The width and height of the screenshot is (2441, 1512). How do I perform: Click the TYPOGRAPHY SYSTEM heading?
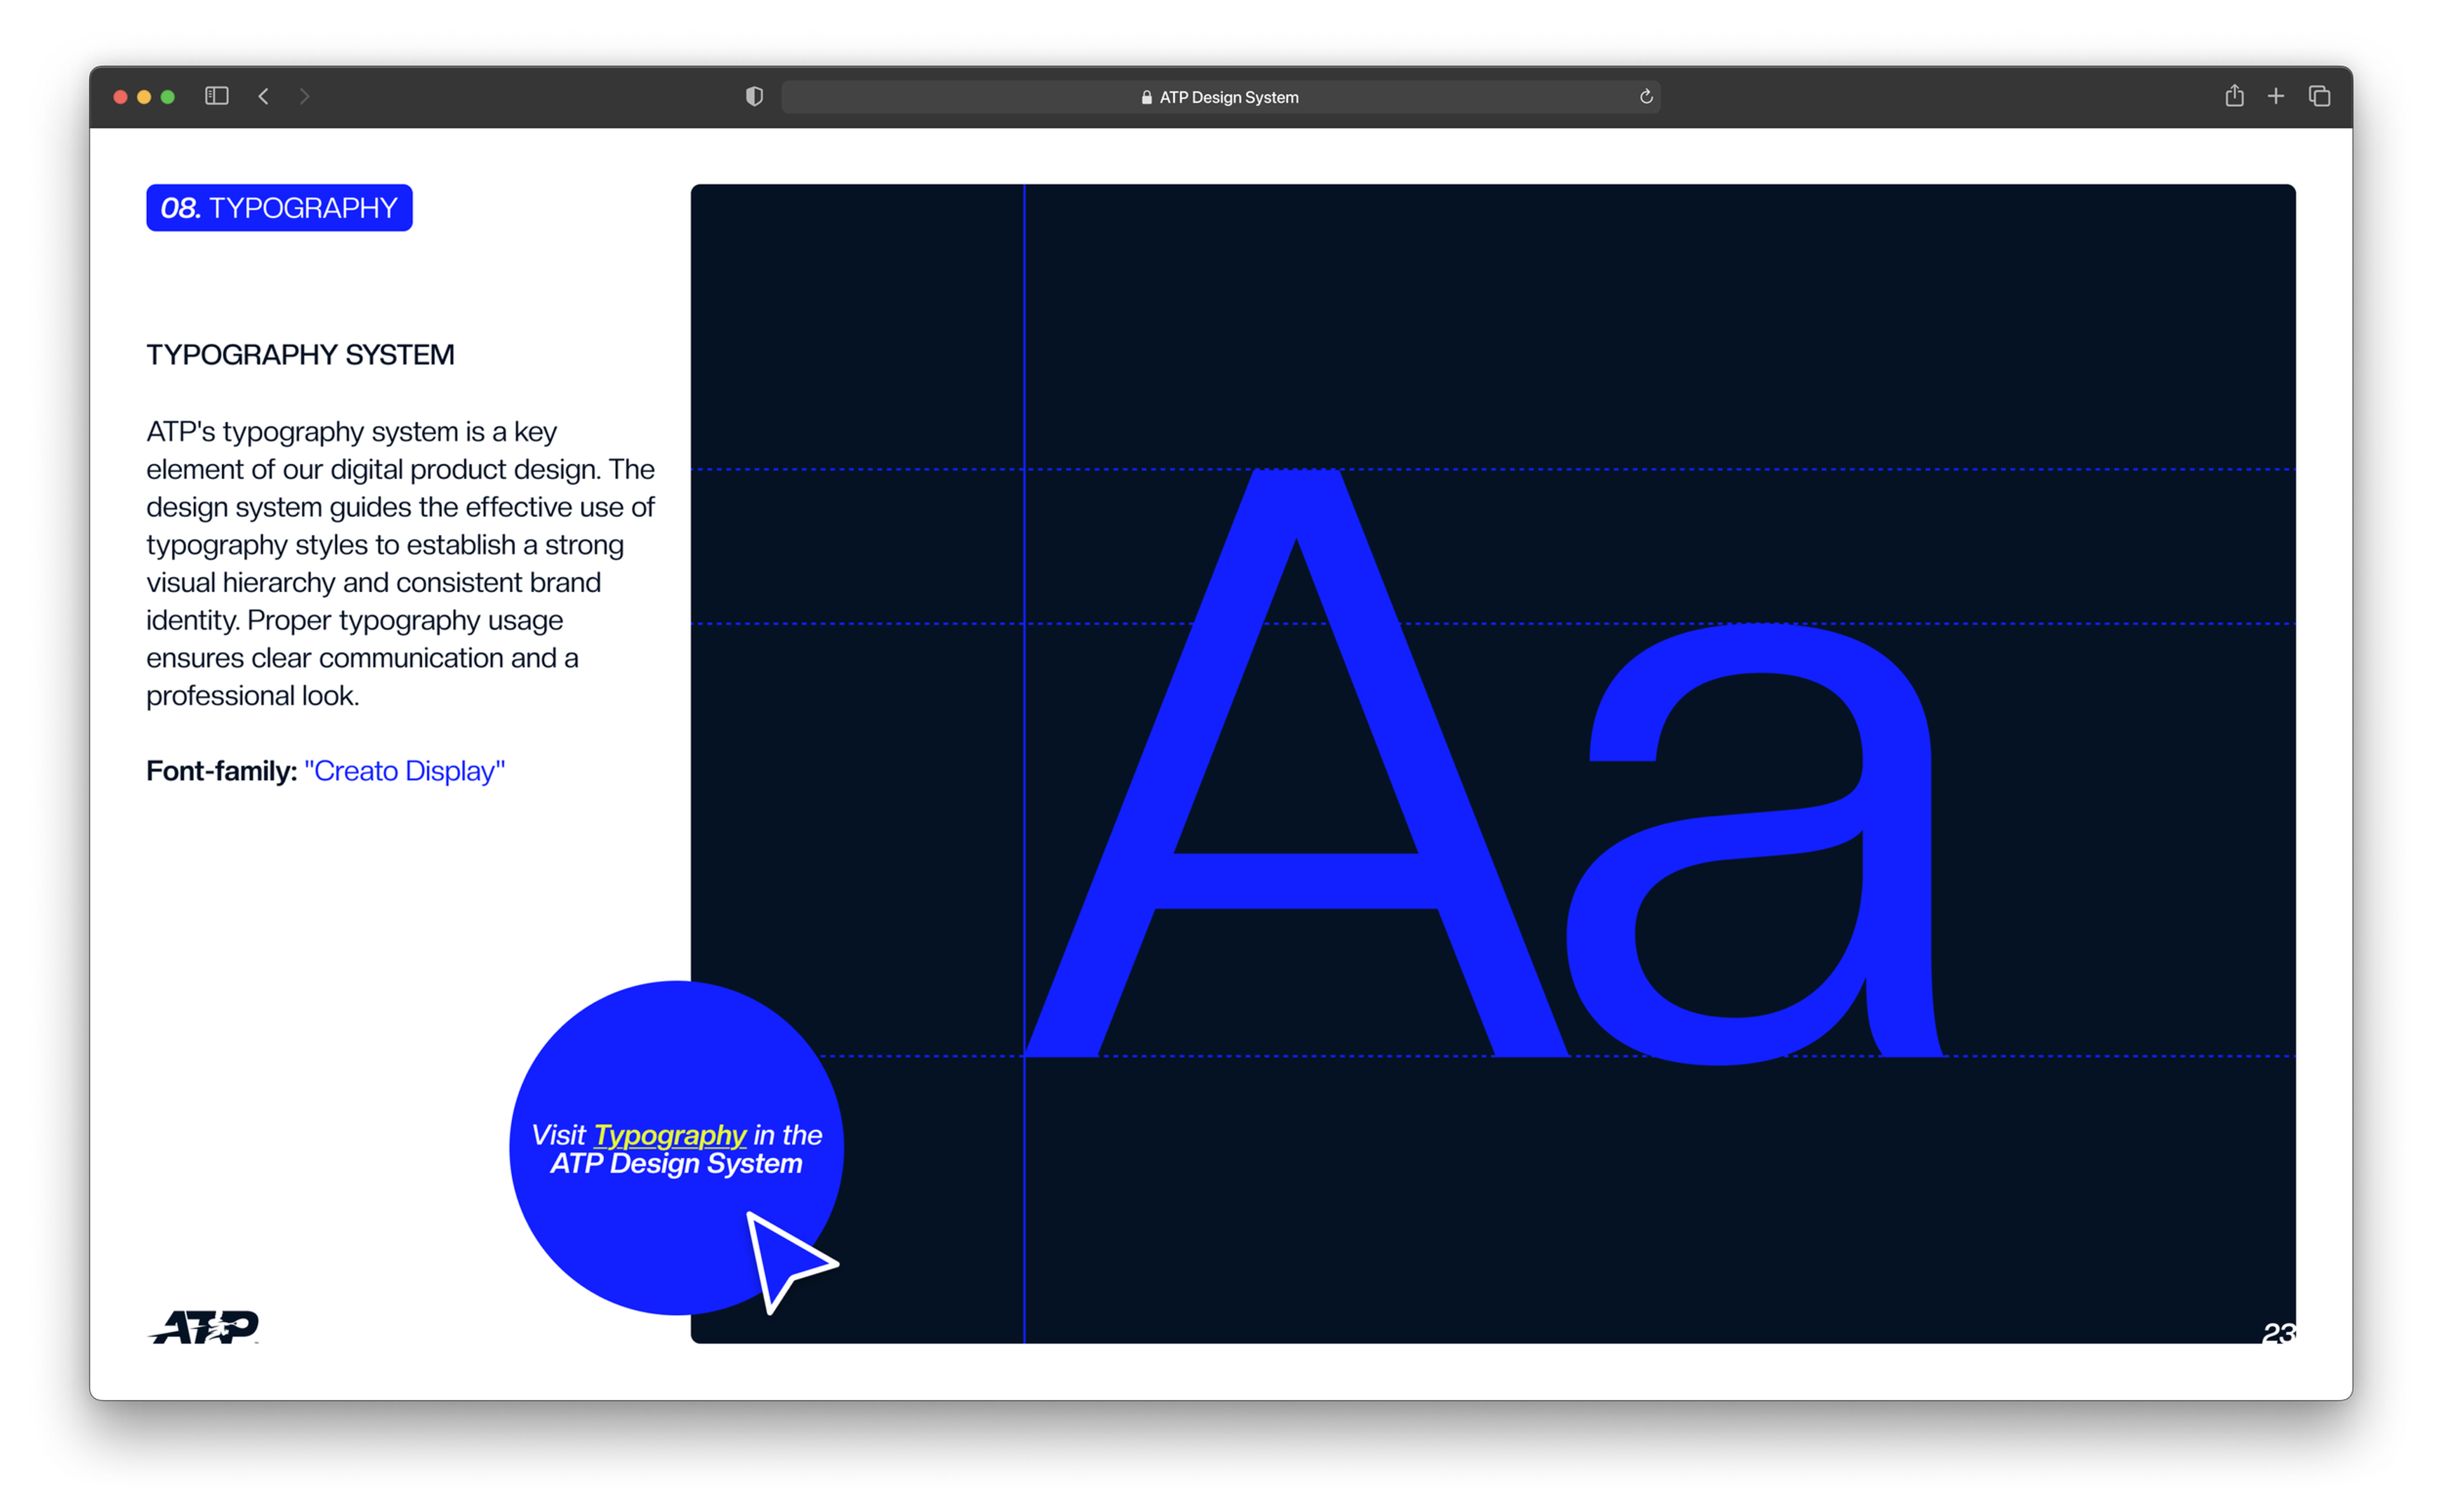click(x=300, y=355)
